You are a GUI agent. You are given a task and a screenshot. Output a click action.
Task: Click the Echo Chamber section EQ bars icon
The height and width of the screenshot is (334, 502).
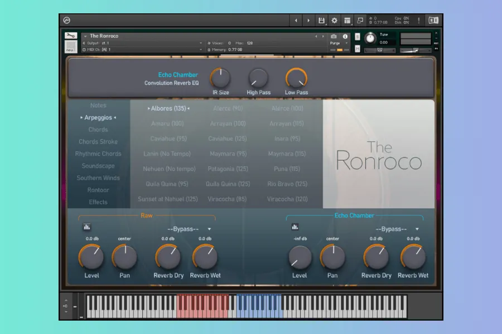coord(295,227)
